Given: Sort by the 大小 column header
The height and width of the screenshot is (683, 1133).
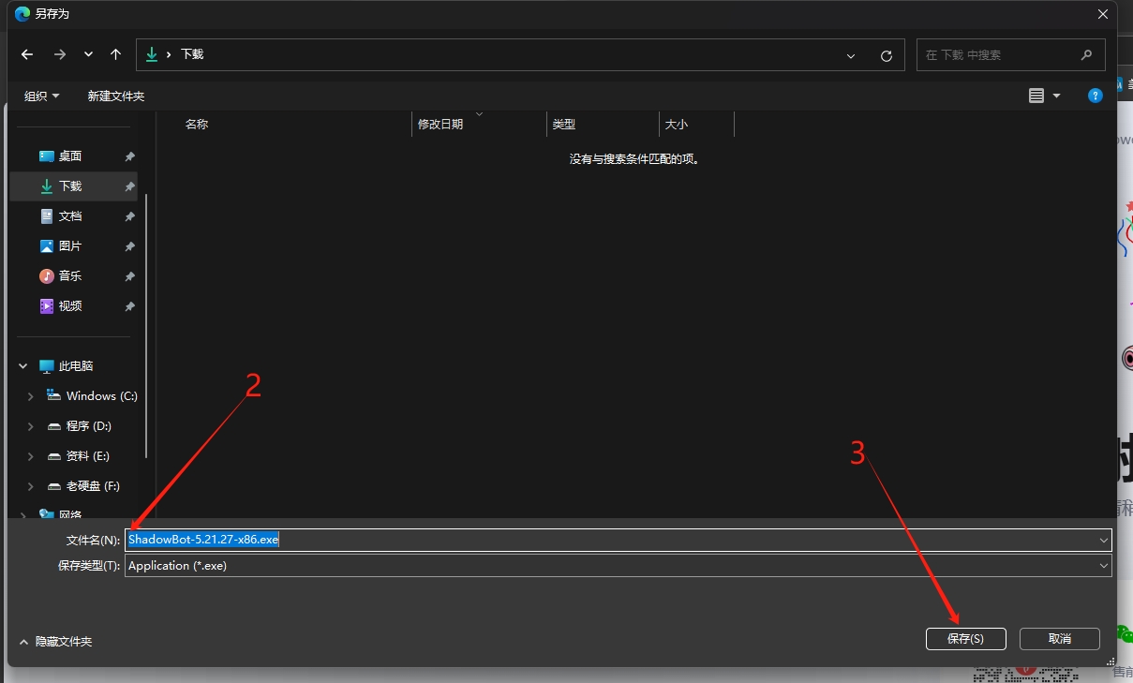Looking at the screenshot, I should [x=676, y=124].
